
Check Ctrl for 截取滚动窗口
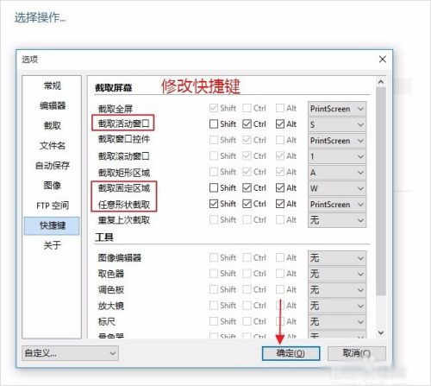pyautogui.click(x=247, y=155)
